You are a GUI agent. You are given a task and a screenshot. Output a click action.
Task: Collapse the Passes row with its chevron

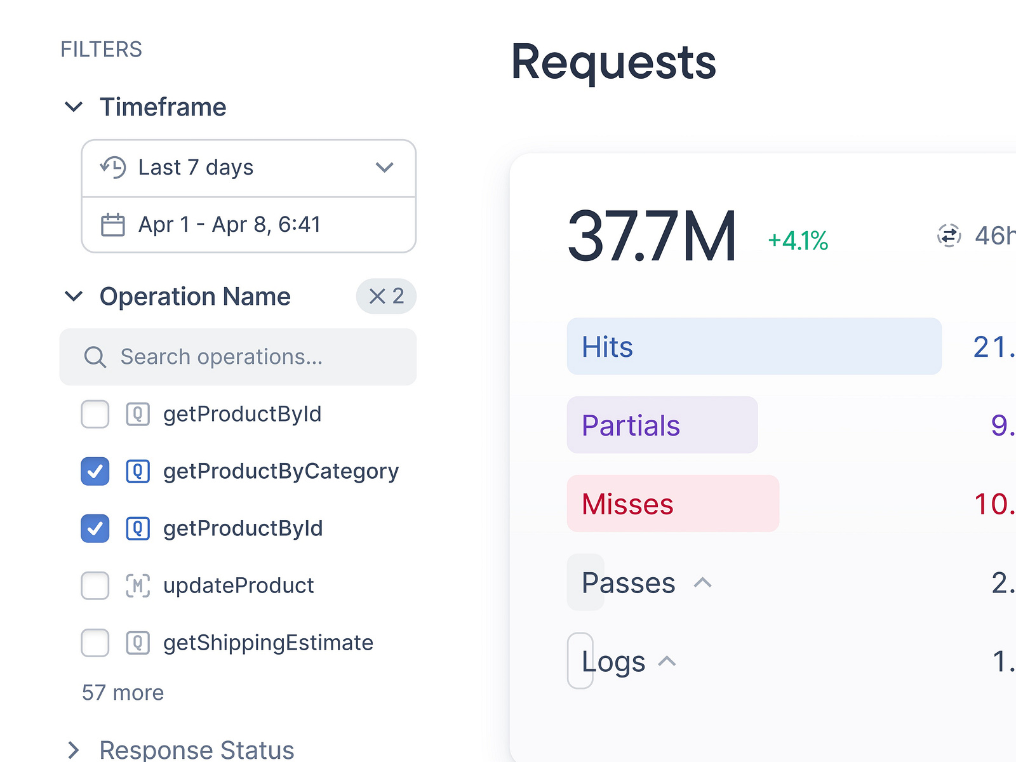click(703, 582)
